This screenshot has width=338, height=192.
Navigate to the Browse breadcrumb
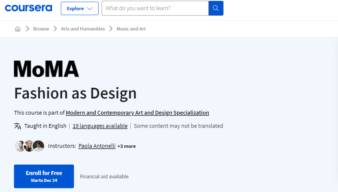41,29
